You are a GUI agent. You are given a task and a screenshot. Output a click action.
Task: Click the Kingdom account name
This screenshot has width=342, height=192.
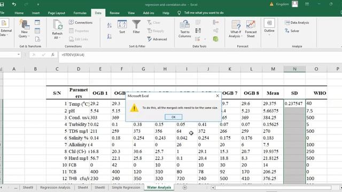(282, 4)
